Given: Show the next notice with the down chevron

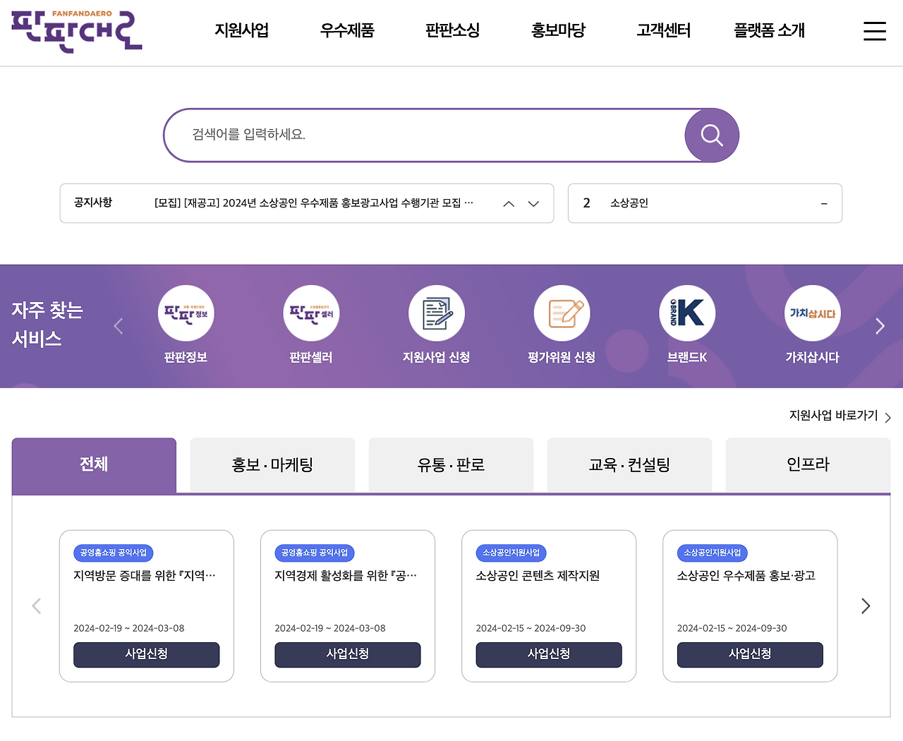Looking at the screenshot, I should (x=533, y=204).
